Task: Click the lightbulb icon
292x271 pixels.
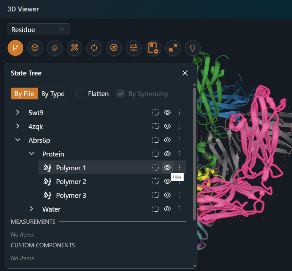Action: point(193,48)
